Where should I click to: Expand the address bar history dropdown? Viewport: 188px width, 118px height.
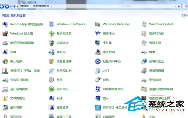[175, 6]
